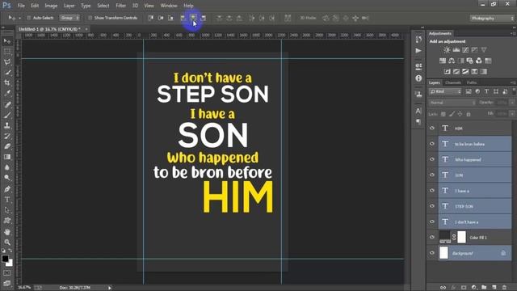Add a Levels adjustment

(x=456, y=50)
